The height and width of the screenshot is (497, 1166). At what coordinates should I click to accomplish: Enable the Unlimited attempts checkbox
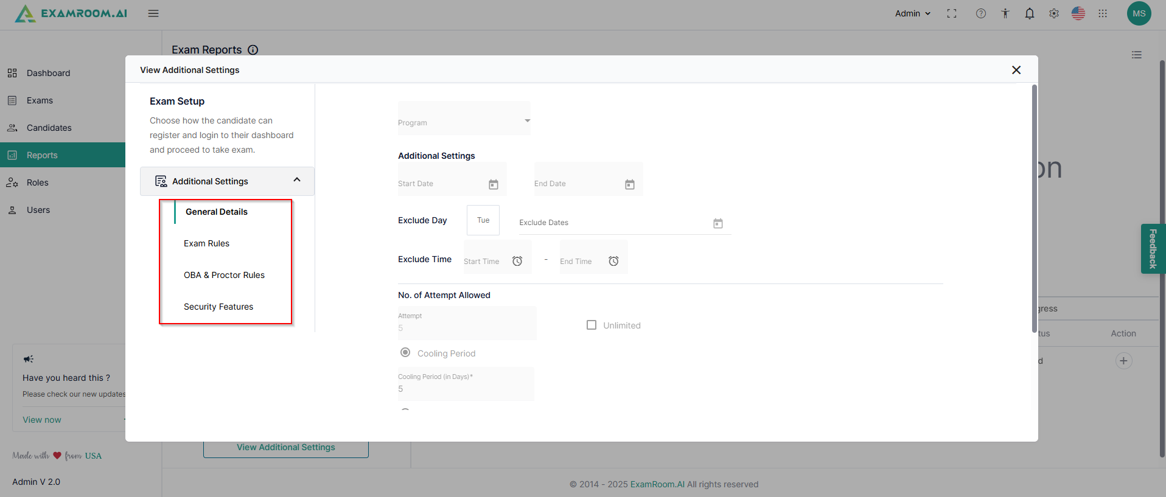592,325
